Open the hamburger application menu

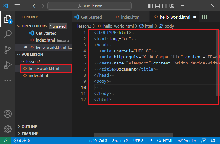pos(17,6)
